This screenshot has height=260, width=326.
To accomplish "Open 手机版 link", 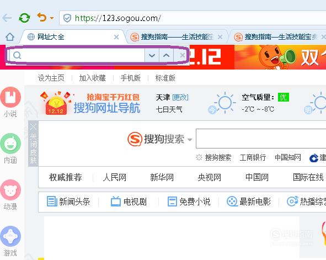I will tap(131, 78).
